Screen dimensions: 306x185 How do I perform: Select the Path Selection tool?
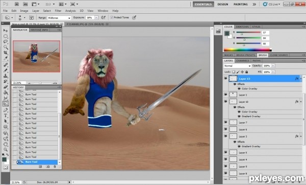click(x=6, y=121)
